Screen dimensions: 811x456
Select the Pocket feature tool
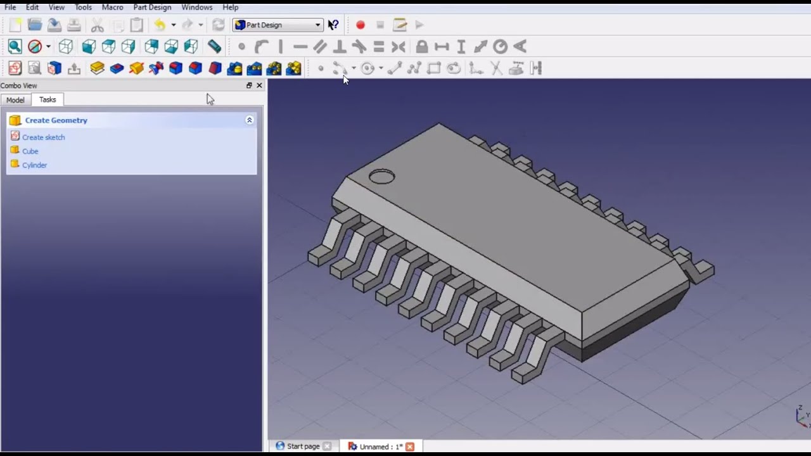(x=117, y=68)
